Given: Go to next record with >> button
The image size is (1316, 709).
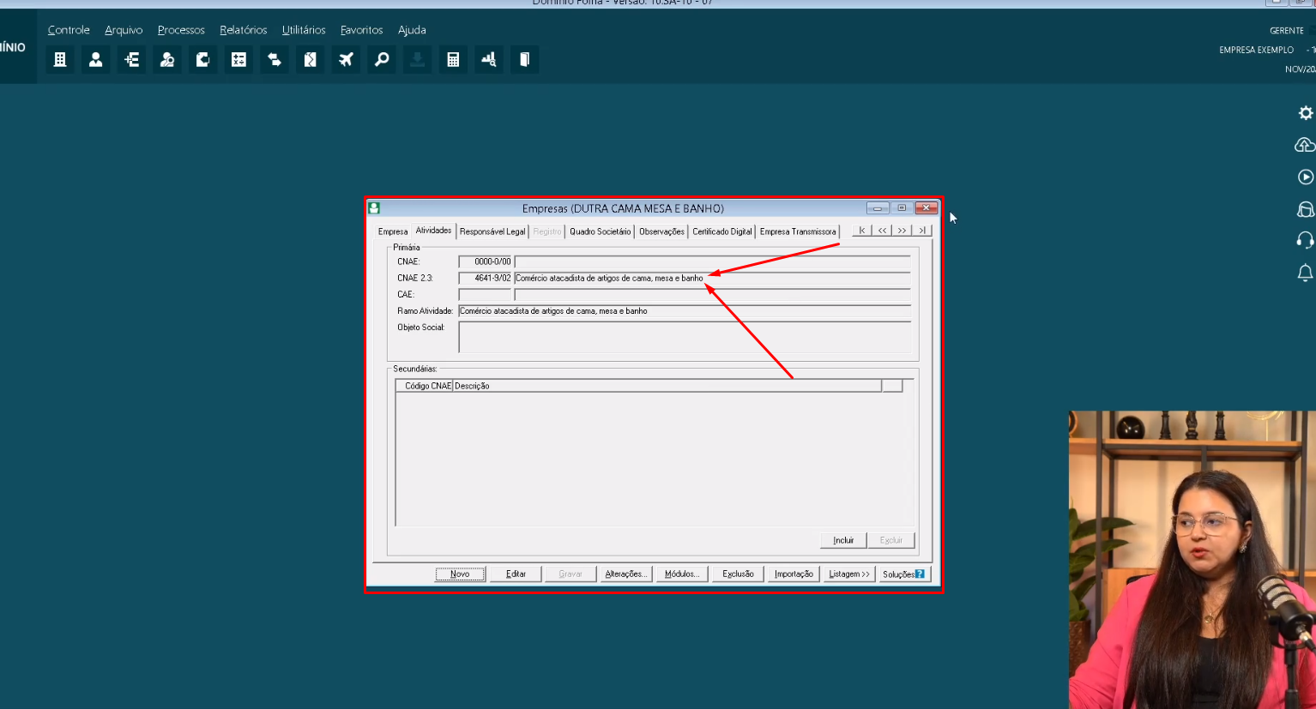Looking at the screenshot, I should click(x=902, y=231).
